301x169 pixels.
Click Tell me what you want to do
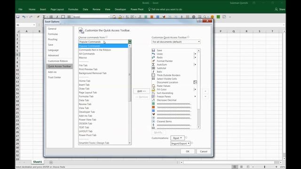(x=165, y=9)
